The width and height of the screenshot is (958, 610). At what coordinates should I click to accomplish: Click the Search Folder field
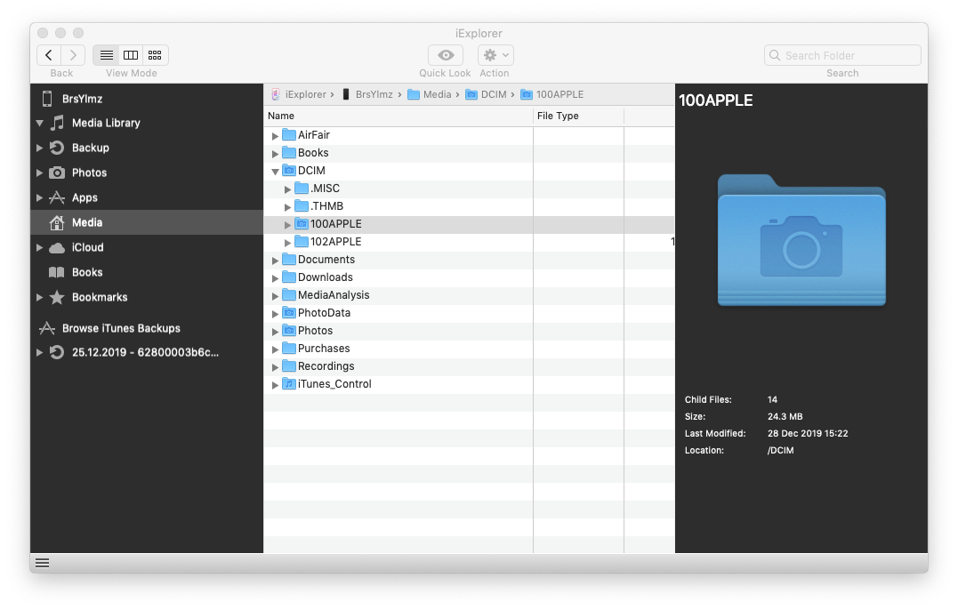[x=842, y=55]
